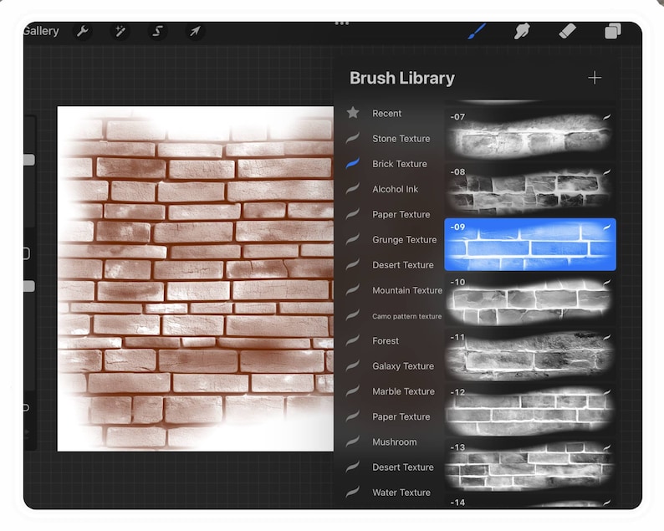The image size is (664, 531).
Task: Click the brush stroke icon beside Marble Texture
Action: (x=353, y=391)
